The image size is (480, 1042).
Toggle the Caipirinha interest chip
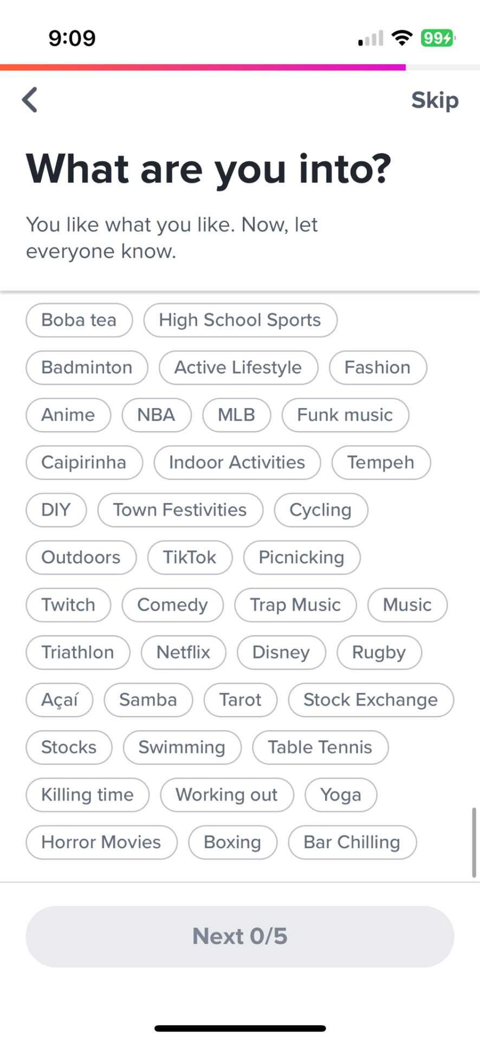tap(84, 462)
